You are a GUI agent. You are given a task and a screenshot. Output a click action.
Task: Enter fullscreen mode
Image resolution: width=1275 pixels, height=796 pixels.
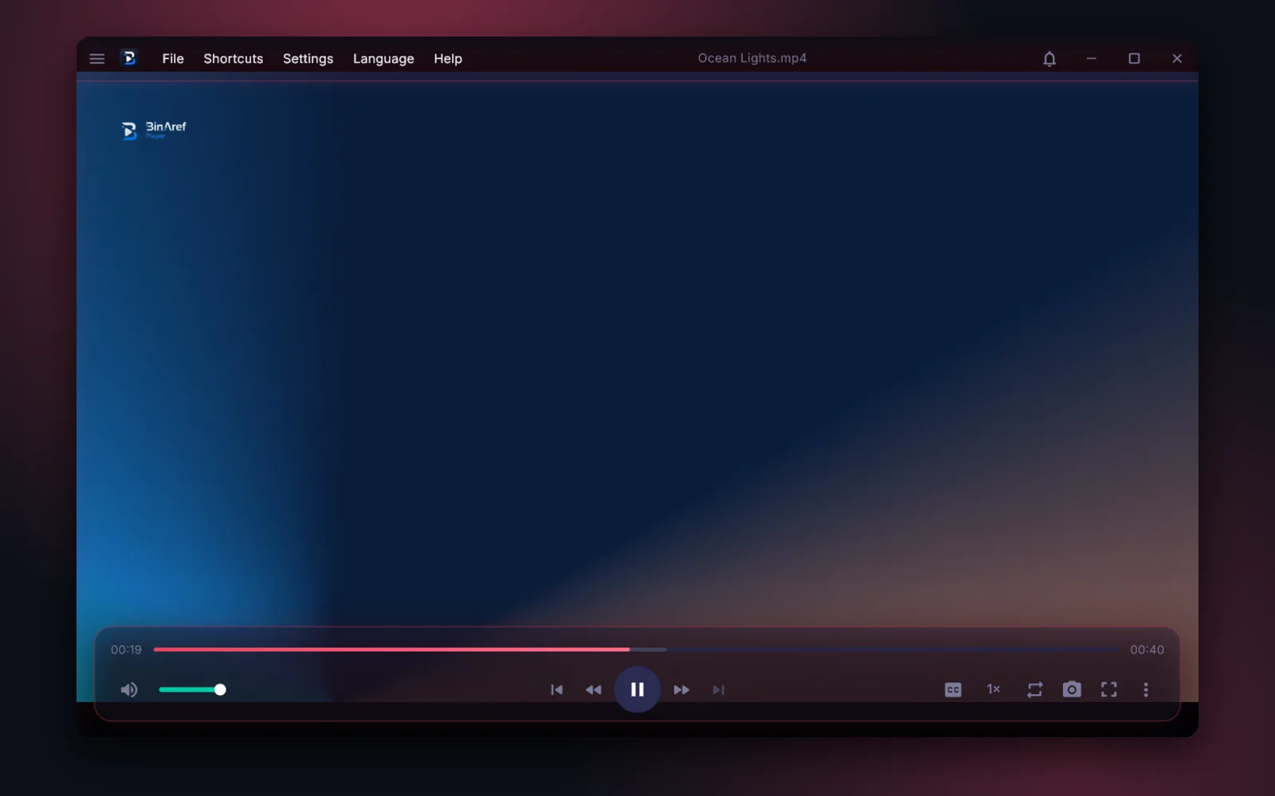click(x=1109, y=689)
